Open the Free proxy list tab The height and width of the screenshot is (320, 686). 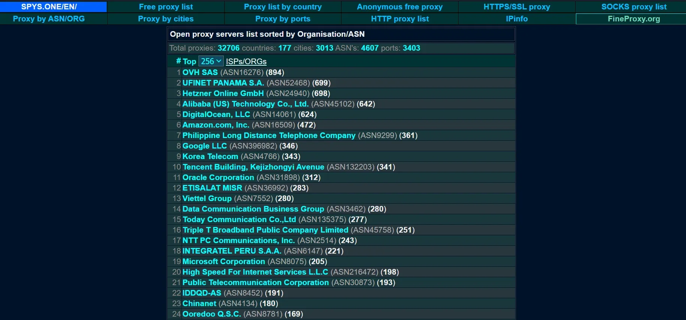[x=166, y=7]
